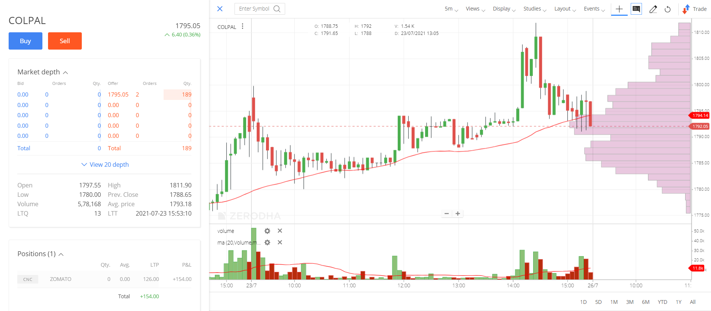Click the offer price 1795.05
Viewport: 711px width, 311px height.
click(118, 95)
